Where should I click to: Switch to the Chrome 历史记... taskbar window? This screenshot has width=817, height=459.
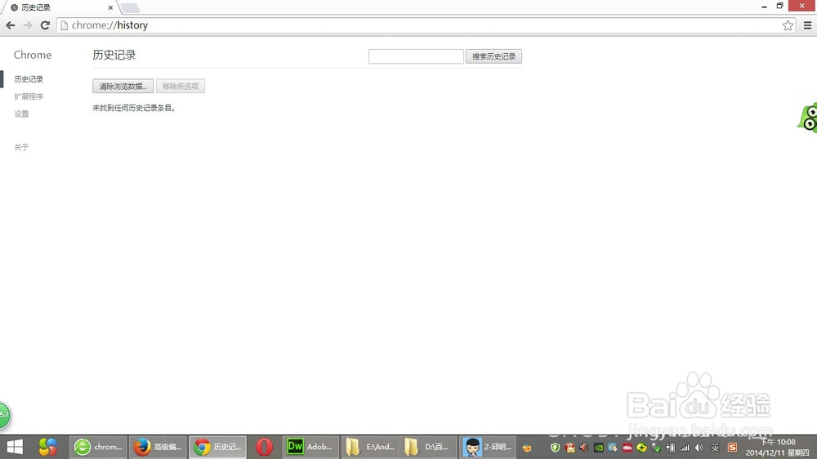pos(217,447)
